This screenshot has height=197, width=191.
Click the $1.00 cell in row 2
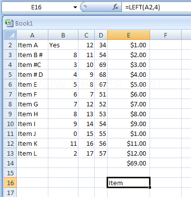tap(129, 45)
